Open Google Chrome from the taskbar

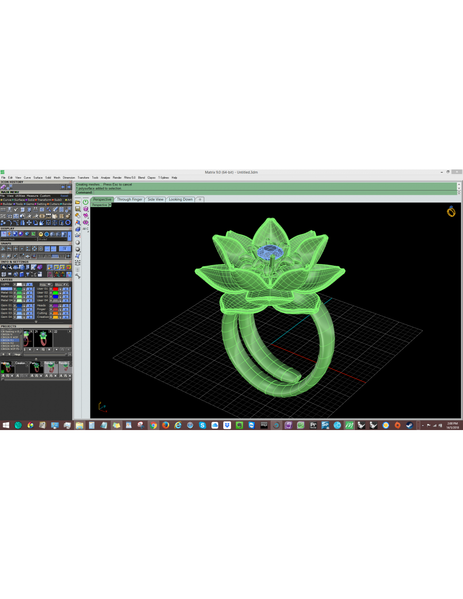pyautogui.click(x=153, y=425)
